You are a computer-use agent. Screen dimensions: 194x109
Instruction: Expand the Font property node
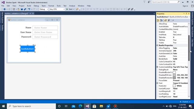[157, 83]
